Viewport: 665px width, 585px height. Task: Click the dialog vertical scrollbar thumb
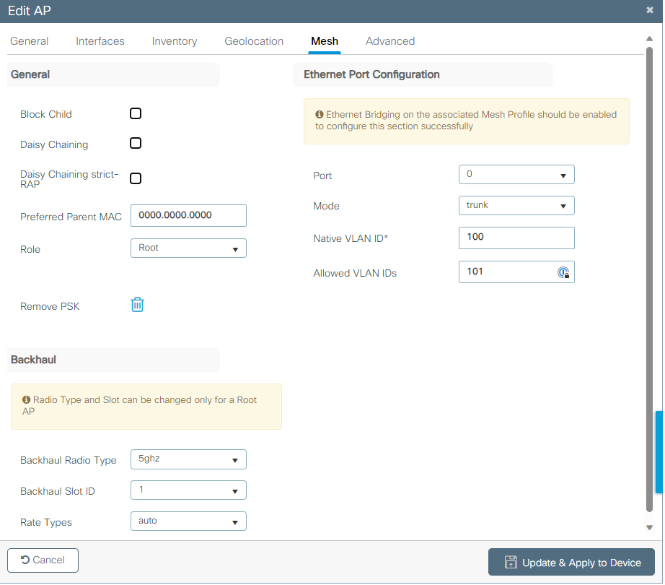649,279
